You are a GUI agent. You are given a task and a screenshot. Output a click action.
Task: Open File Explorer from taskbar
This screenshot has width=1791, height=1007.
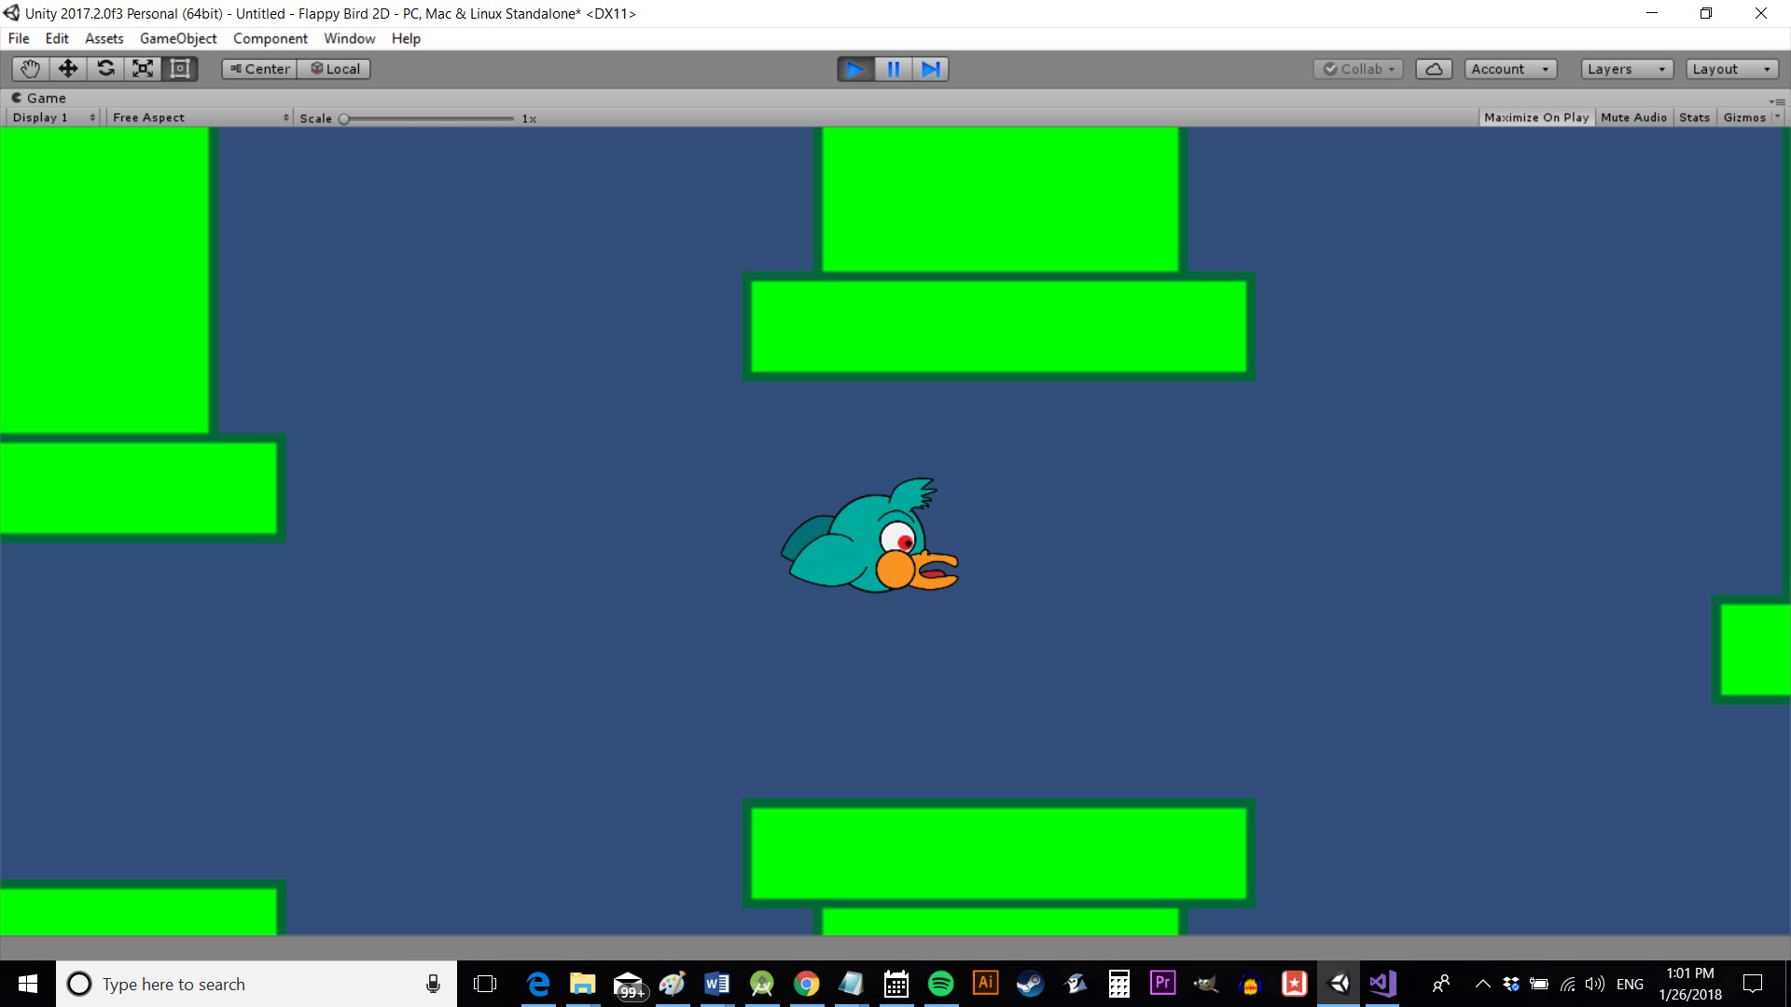[x=583, y=984]
